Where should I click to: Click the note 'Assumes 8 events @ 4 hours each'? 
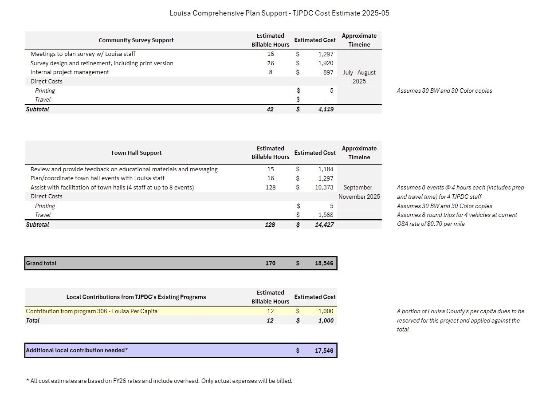pyautogui.click(x=460, y=192)
